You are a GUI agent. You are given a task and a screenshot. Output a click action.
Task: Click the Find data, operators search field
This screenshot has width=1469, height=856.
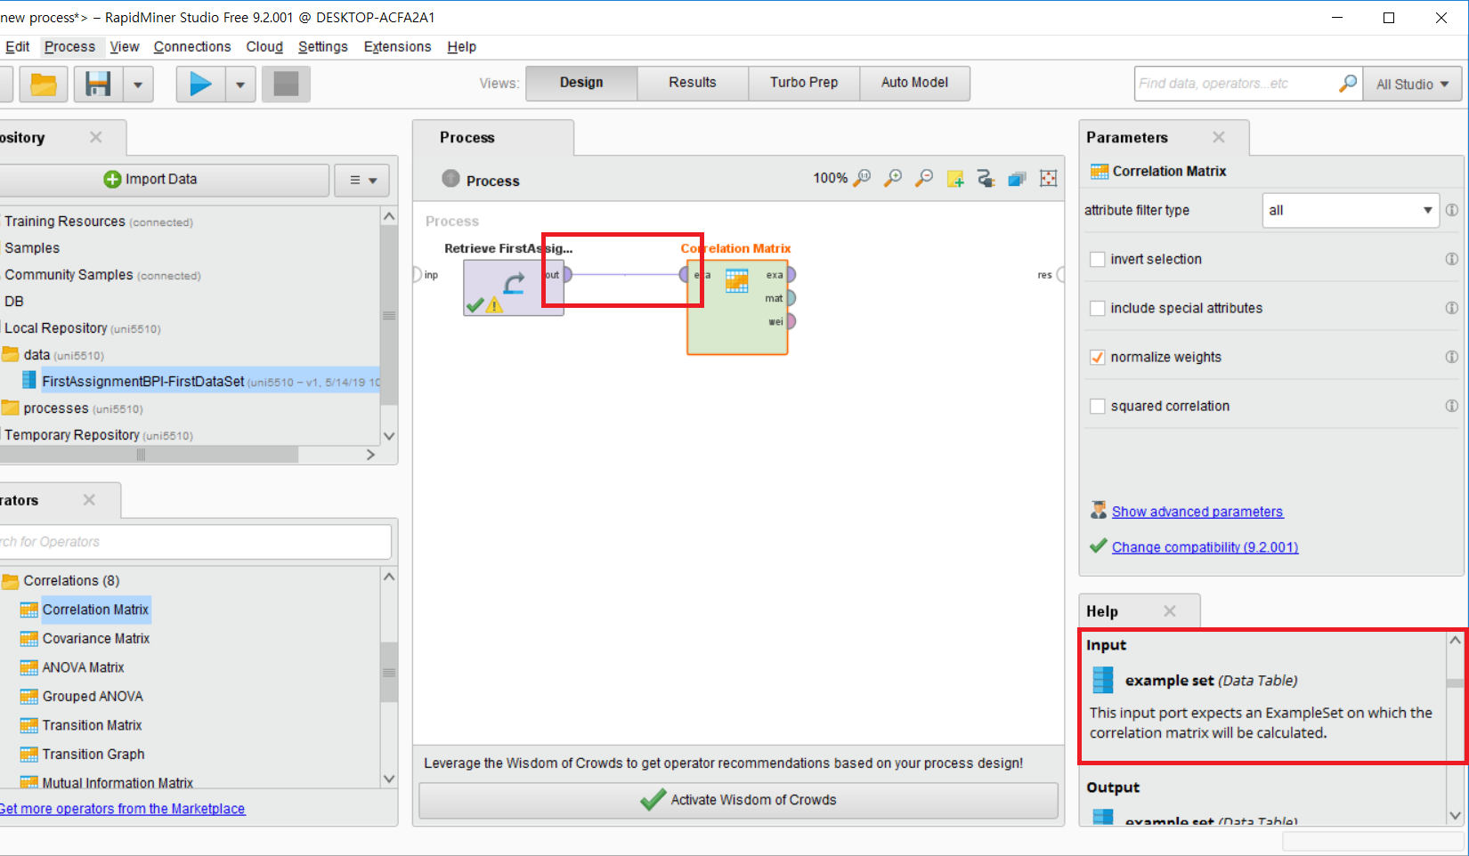coord(1238,84)
